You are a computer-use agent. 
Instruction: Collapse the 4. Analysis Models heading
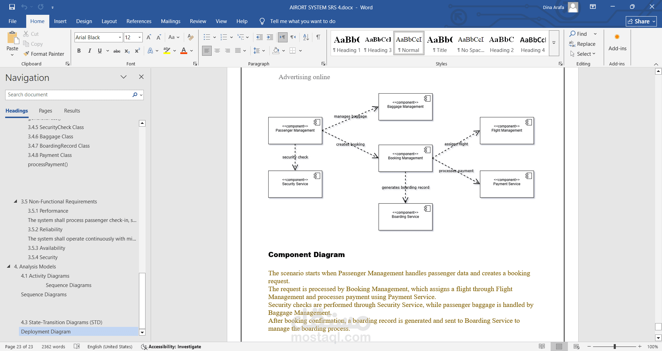click(x=9, y=266)
